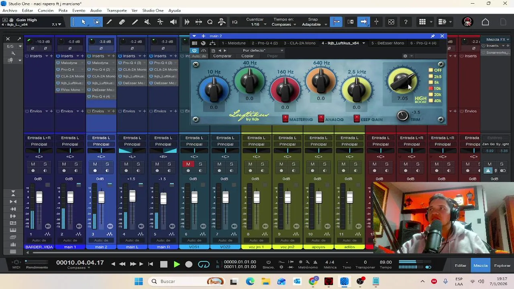The width and height of the screenshot is (514, 289).
Task: Click the Comparar button
Action: tap(222, 56)
